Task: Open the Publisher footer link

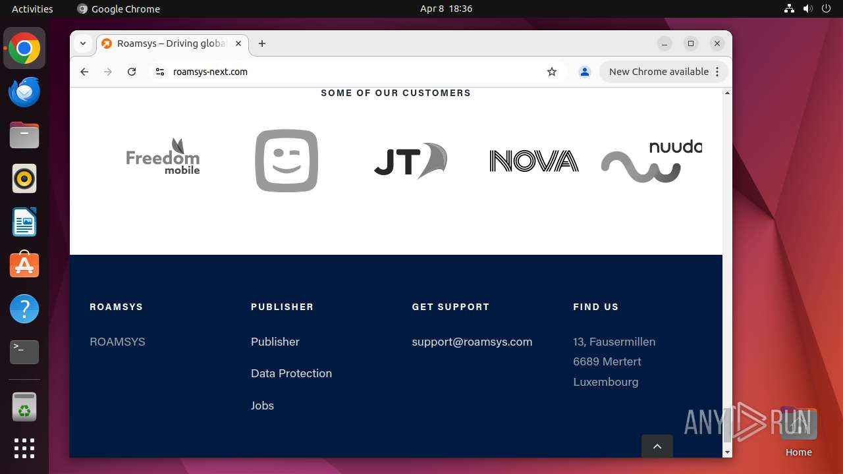Action: point(275,342)
